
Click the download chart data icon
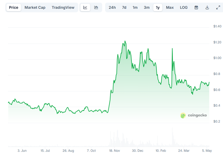207,7
